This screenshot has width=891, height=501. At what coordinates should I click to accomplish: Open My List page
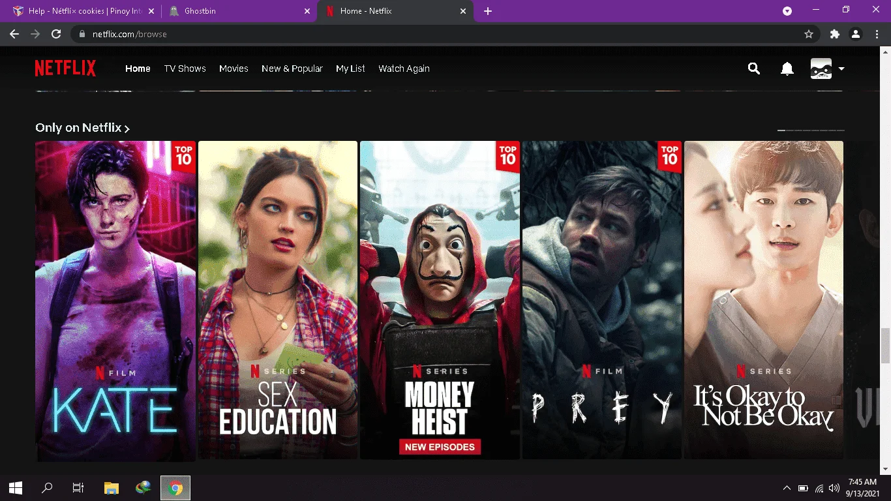coord(350,68)
